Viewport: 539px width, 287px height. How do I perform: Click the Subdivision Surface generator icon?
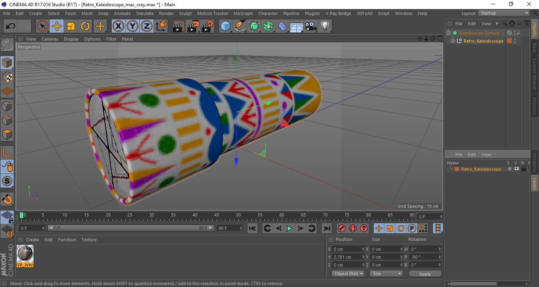(x=254, y=26)
